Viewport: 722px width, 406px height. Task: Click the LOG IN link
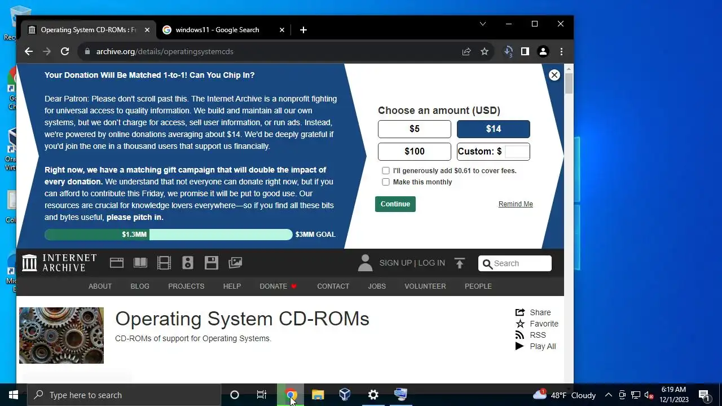(x=432, y=263)
